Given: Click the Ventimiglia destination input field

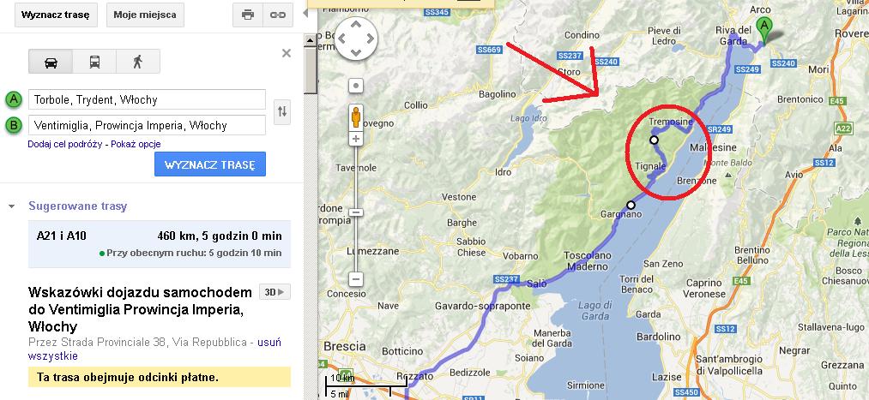Looking at the screenshot, I should 147,125.
